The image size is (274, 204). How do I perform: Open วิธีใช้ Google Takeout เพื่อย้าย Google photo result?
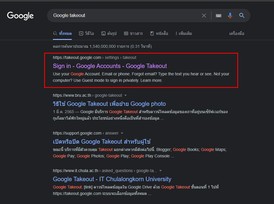click(x=109, y=104)
